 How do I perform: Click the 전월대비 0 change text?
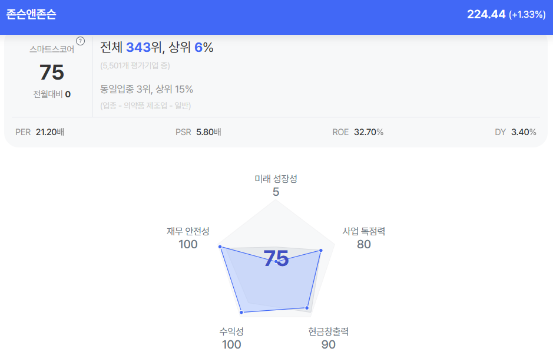click(x=52, y=94)
